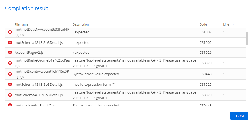252x125 pixels.
Task: Click error icon for motInvoiceVisaPageV2.js
Action: pyautogui.click(x=10, y=105)
